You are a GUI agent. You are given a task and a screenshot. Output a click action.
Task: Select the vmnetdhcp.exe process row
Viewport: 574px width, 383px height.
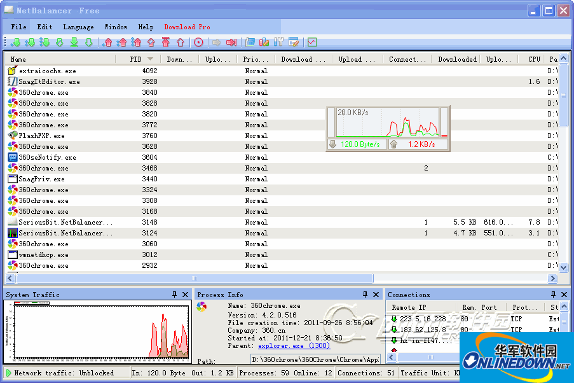point(282,254)
